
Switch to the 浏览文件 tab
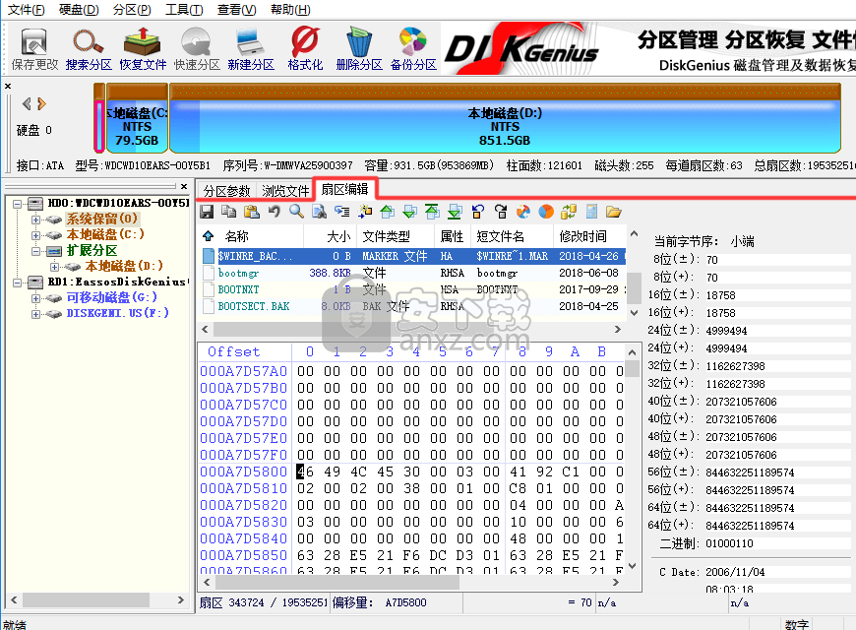pos(285,191)
